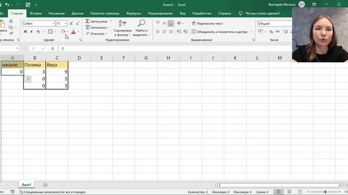The image size is (348, 195).
Task: Apply percent style format
Action: tap(271, 32)
